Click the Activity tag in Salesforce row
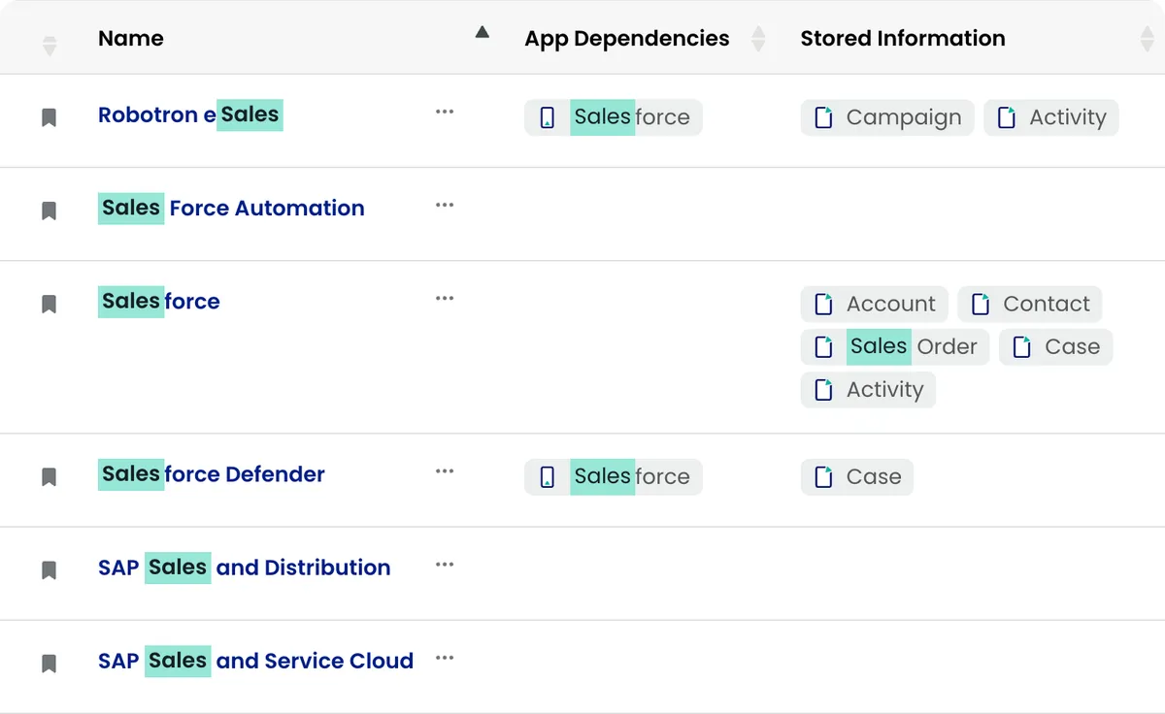The height and width of the screenshot is (714, 1165). click(x=868, y=389)
